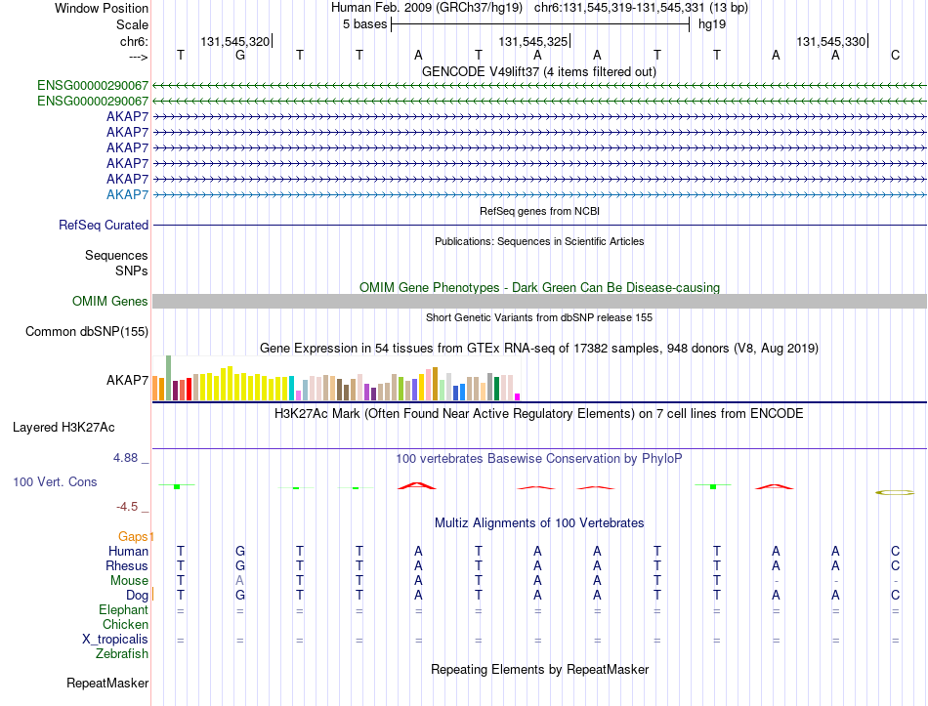Screen dimensions: 928x706
Task: Click the Common dbSNP(155) track label
Action: click(x=87, y=331)
